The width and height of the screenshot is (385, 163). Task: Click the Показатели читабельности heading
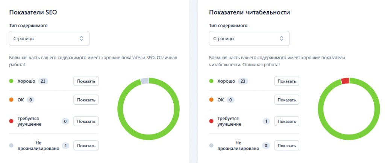click(249, 12)
